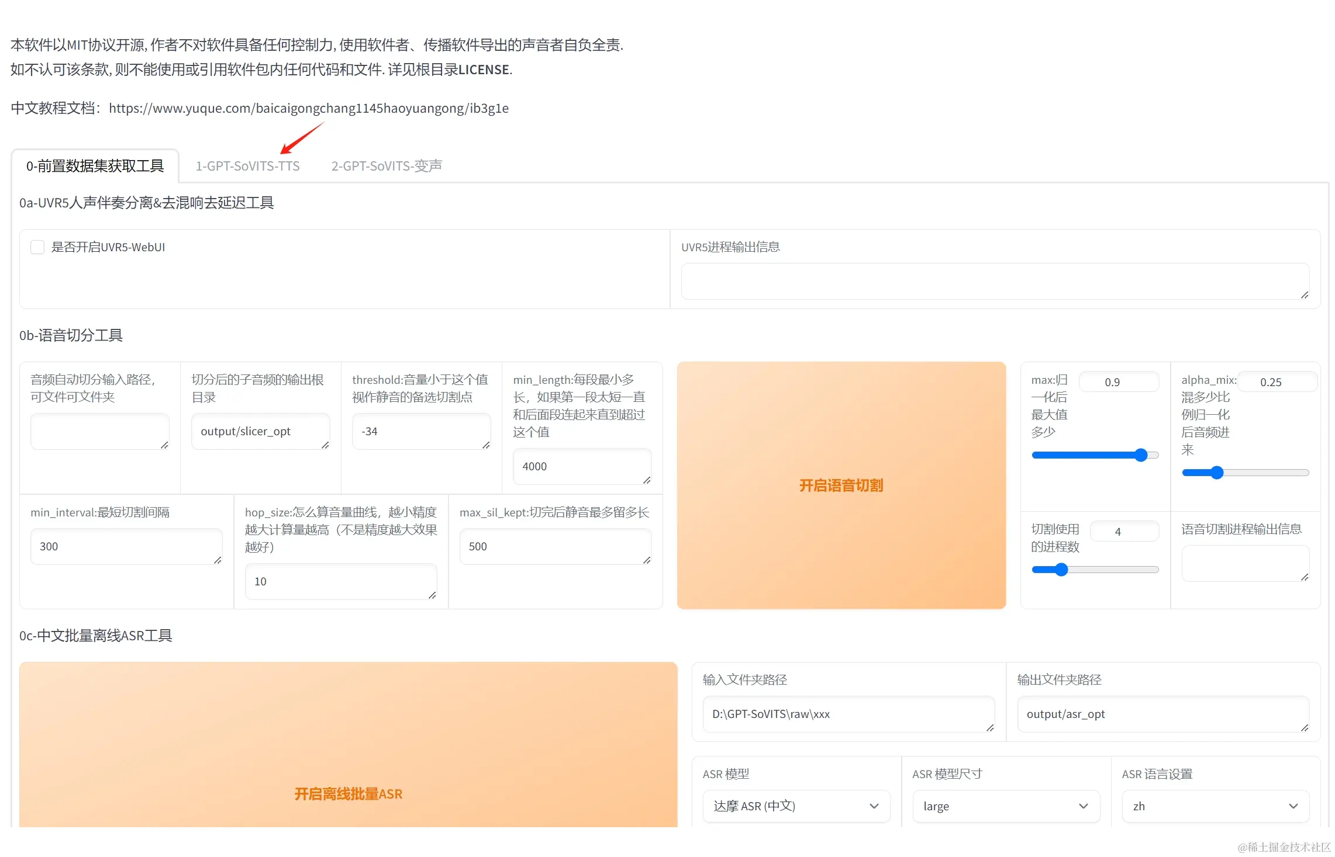Focus the threshold field showing -34
Image resolution: width=1335 pixels, height=857 pixels.
[x=421, y=431]
